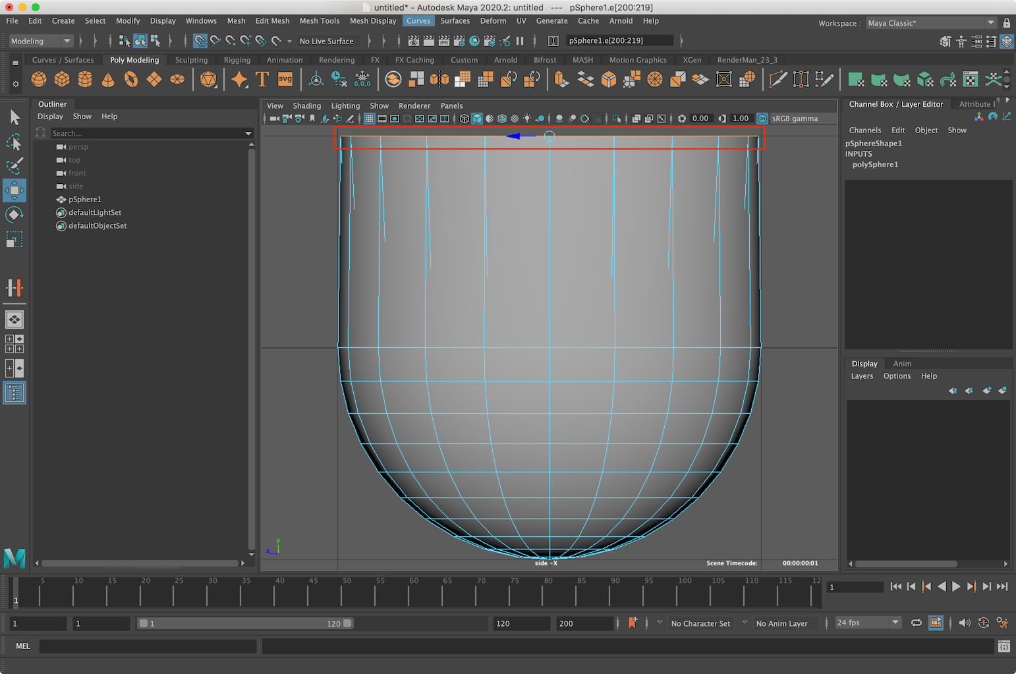The width and height of the screenshot is (1016, 674).
Task: Jump to the end of the timeline playback
Action: (1002, 586)
